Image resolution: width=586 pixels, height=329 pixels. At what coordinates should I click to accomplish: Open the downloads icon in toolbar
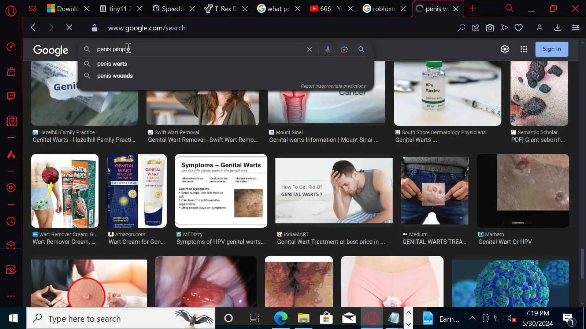point(558,28)
